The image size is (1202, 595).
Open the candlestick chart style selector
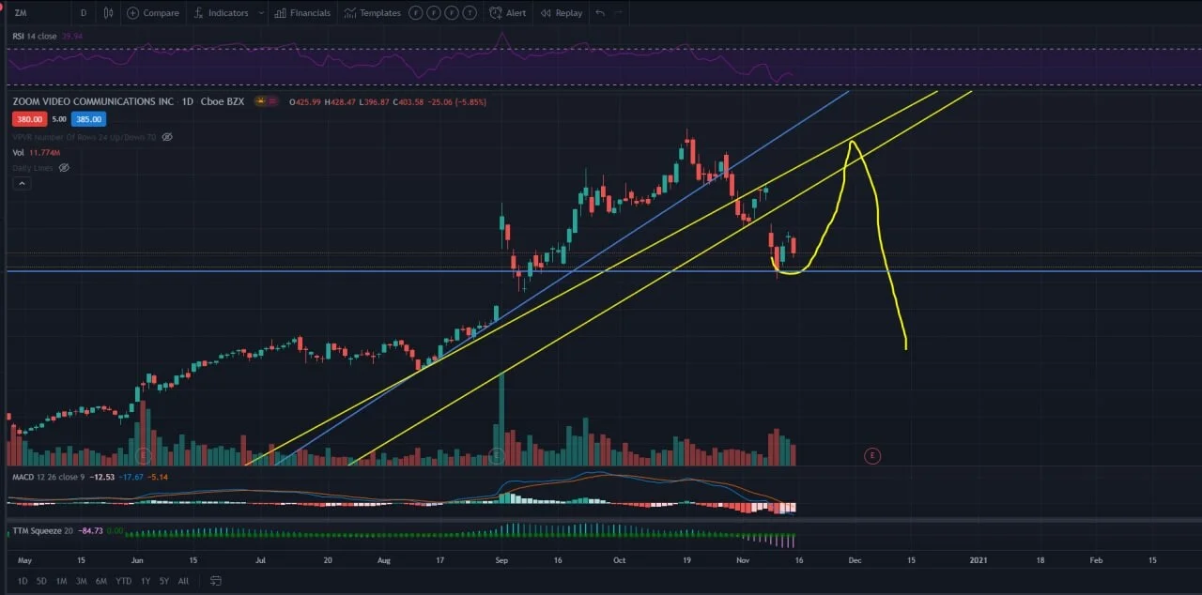(x=108, y=13)
